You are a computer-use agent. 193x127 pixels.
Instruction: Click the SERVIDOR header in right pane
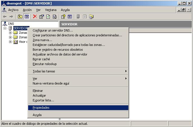tap(69, 24)
